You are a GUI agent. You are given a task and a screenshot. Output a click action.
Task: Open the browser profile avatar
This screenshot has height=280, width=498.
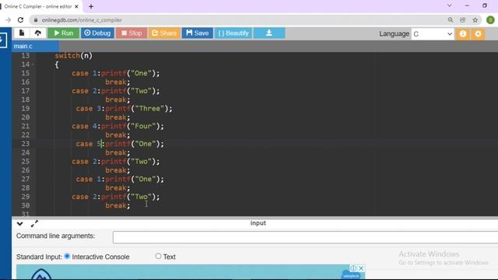490,20
